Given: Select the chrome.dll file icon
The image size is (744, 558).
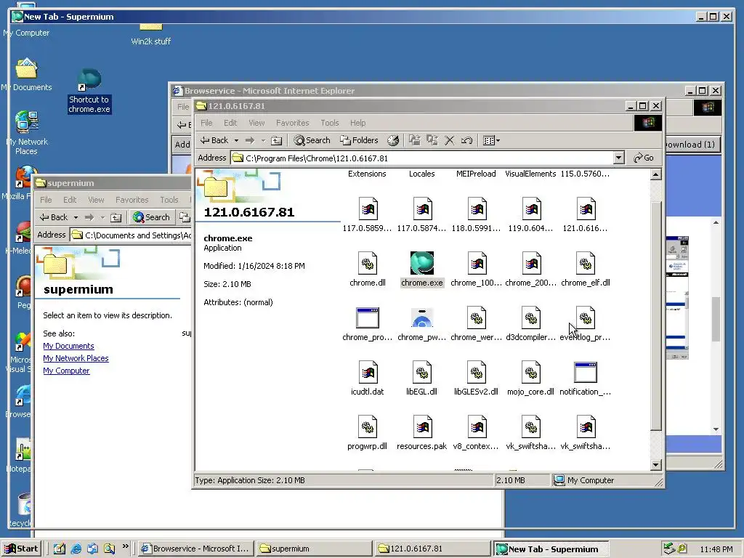Looking at the screenshot, I should [368, 263].
